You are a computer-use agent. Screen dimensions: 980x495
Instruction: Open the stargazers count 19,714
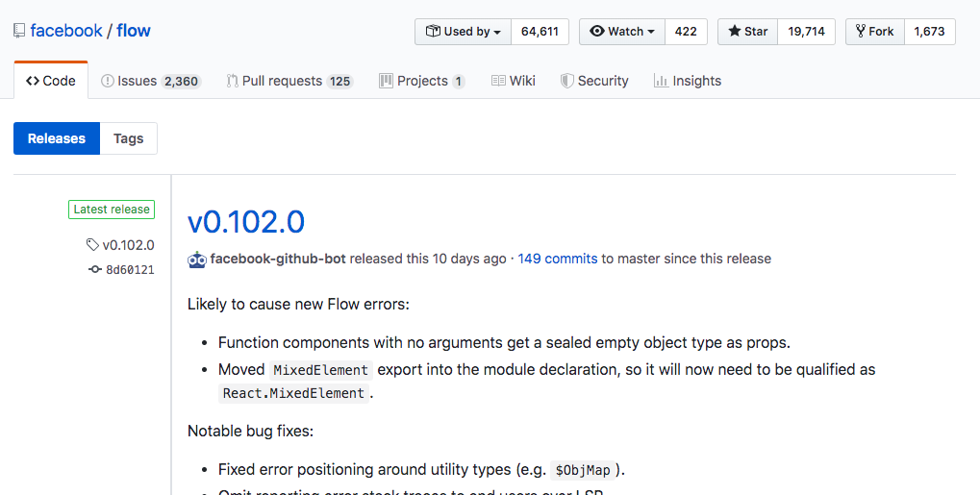coord(806,32)
